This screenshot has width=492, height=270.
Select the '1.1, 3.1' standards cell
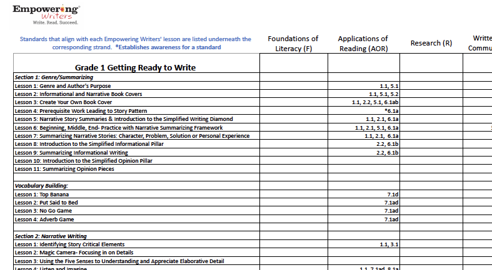pos(388,244)
